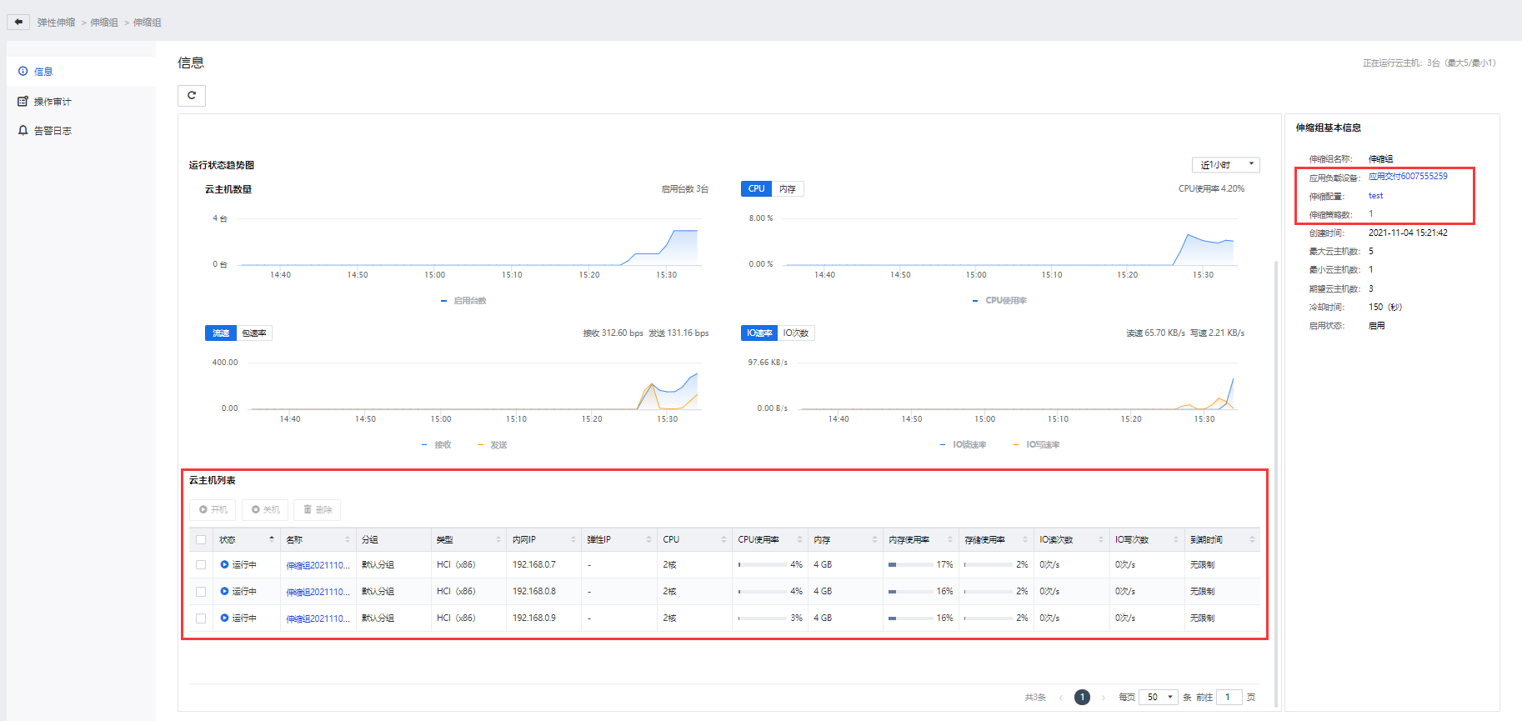Sort by 弹性IP column arrow
This screenshot has height=721, width=1522.
point(648,539)
